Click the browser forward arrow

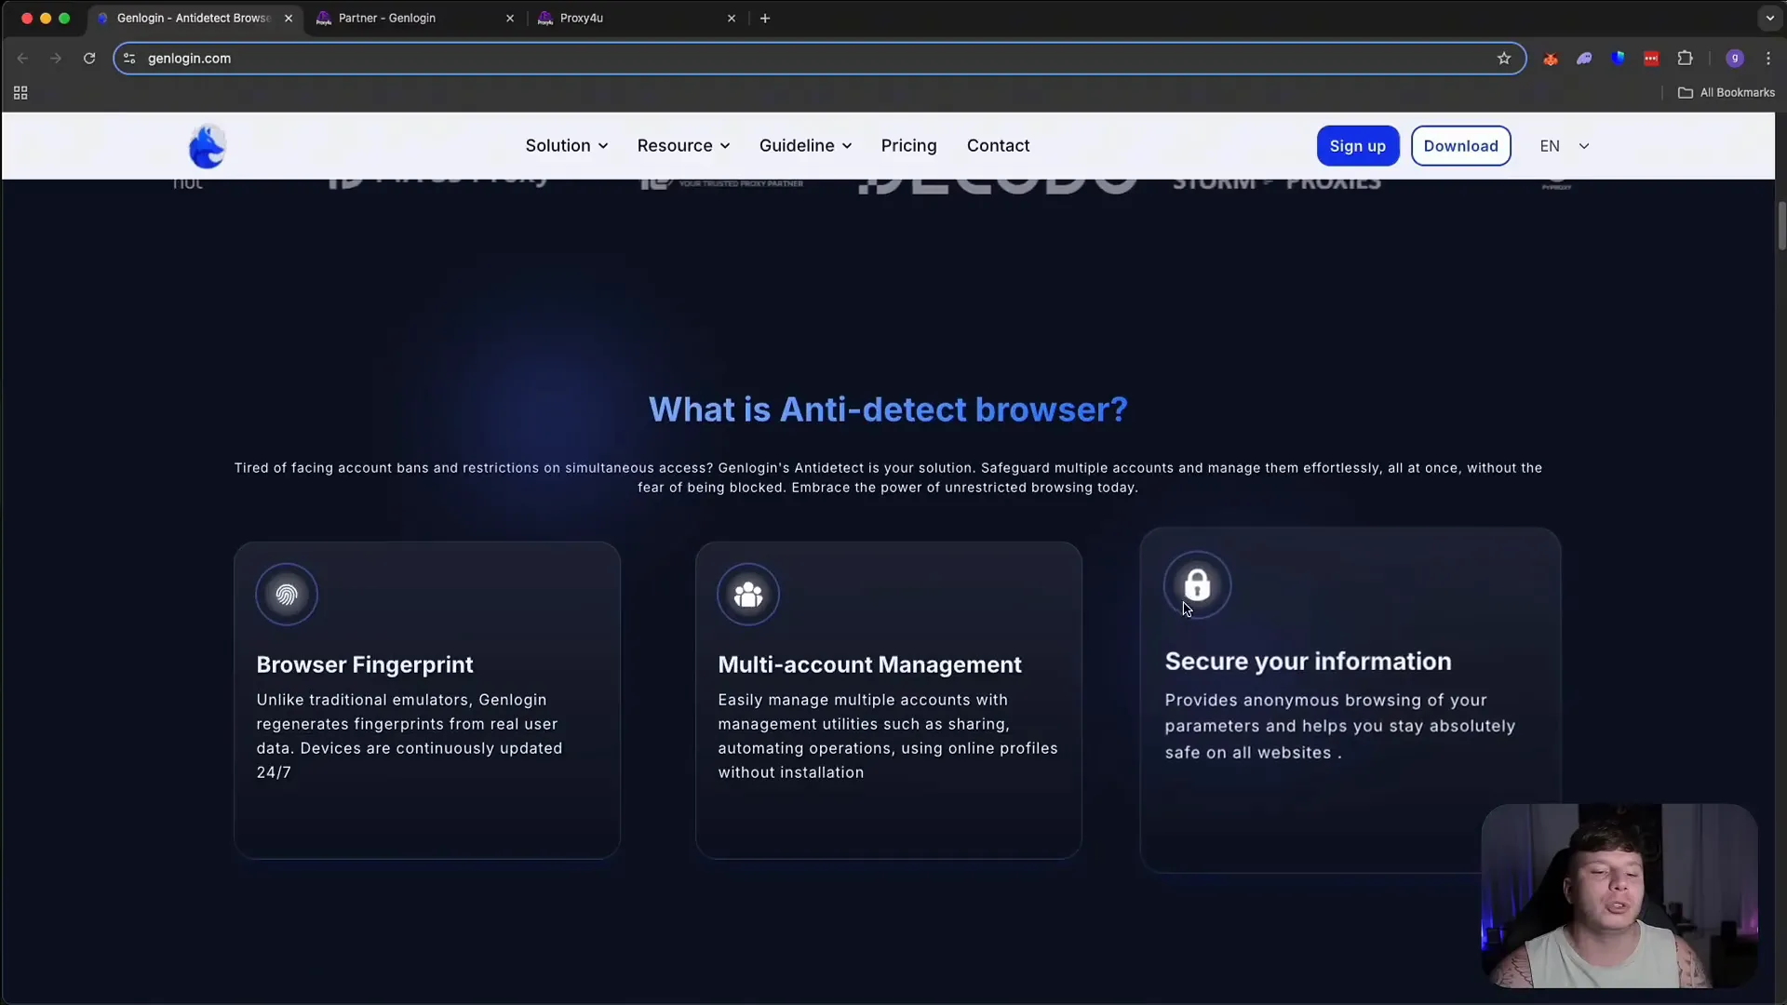56,58
